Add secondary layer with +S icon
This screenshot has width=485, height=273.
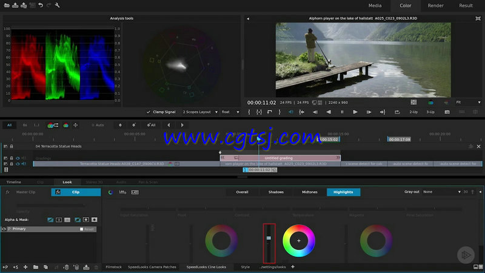point(16,267)
